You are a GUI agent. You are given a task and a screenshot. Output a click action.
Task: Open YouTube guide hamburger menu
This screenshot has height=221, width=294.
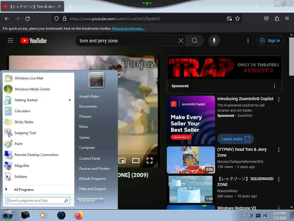click(x=10, y=40)
